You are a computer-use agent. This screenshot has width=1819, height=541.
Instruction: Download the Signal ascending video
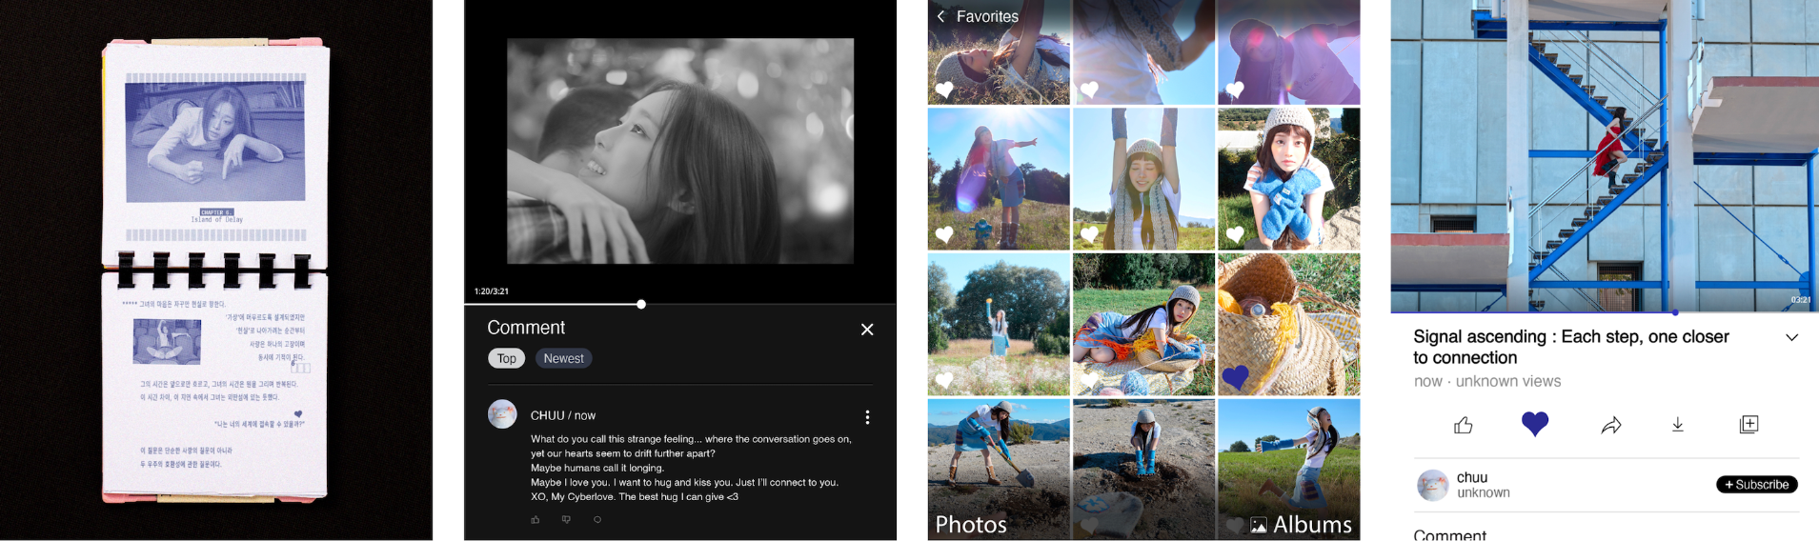click(x=1678, y=425)
